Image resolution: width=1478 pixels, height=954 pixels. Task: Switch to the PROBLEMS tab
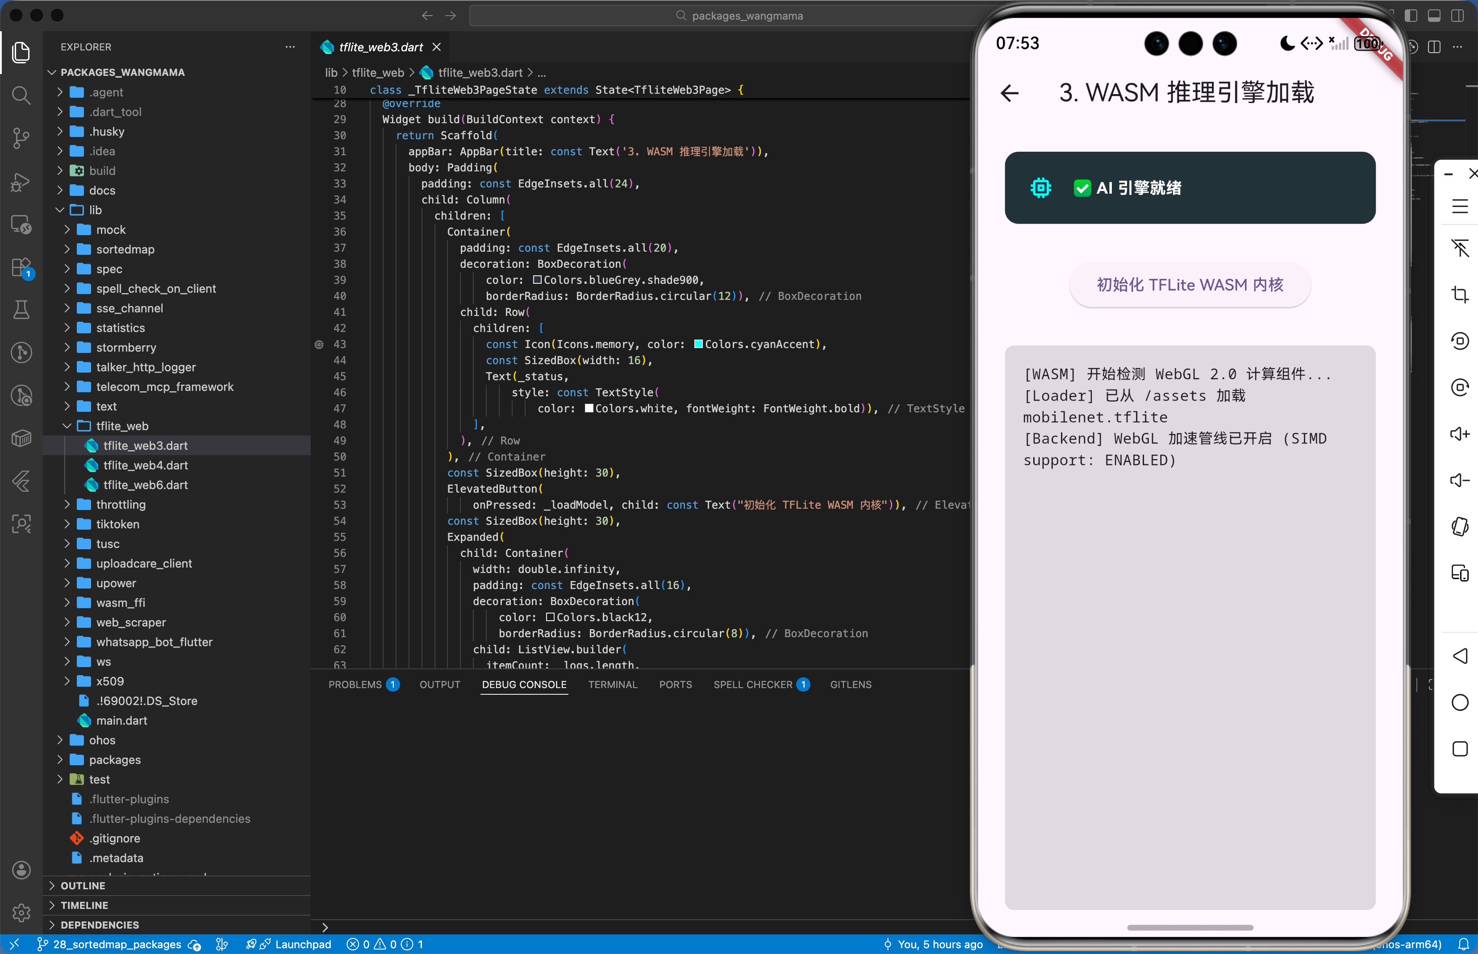coord(355,684)
